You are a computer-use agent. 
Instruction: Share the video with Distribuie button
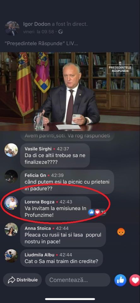[22, 280]
